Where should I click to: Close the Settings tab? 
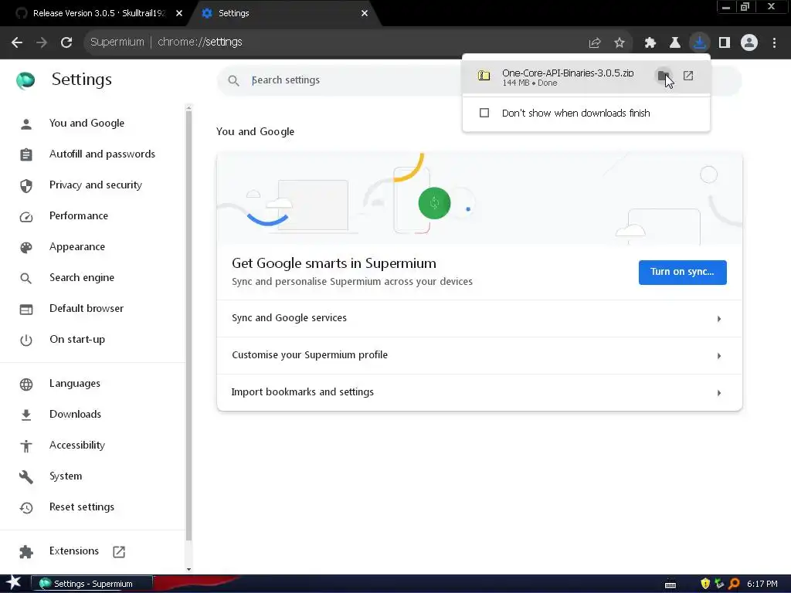pyautogui.click(x=365, y=14)
